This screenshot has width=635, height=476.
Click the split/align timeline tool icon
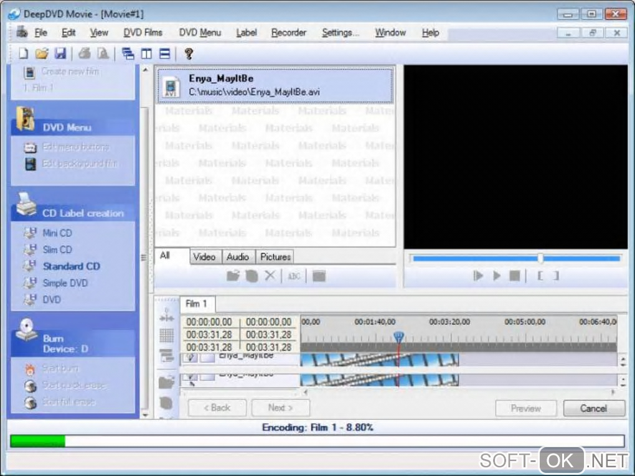(166, 315)
